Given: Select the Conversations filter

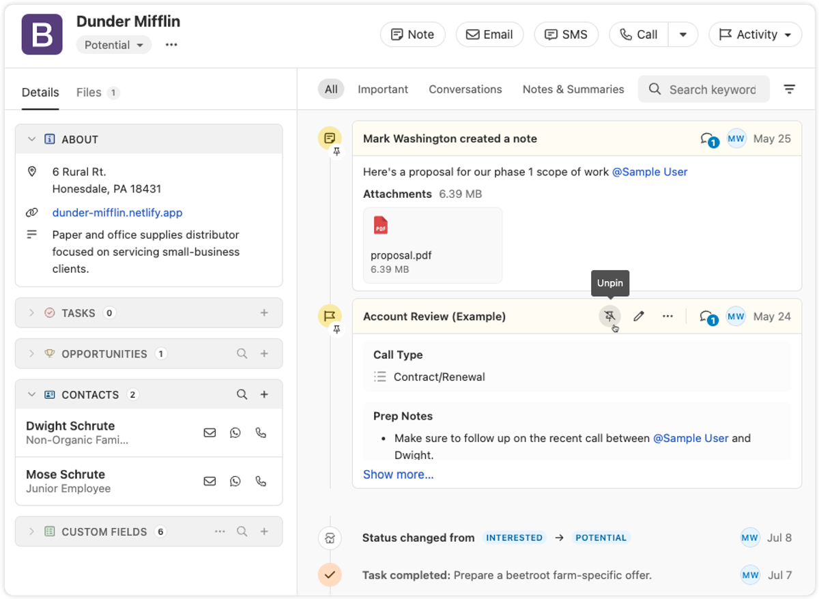Looking at the screenshot, I should click(x=465, y=89).
